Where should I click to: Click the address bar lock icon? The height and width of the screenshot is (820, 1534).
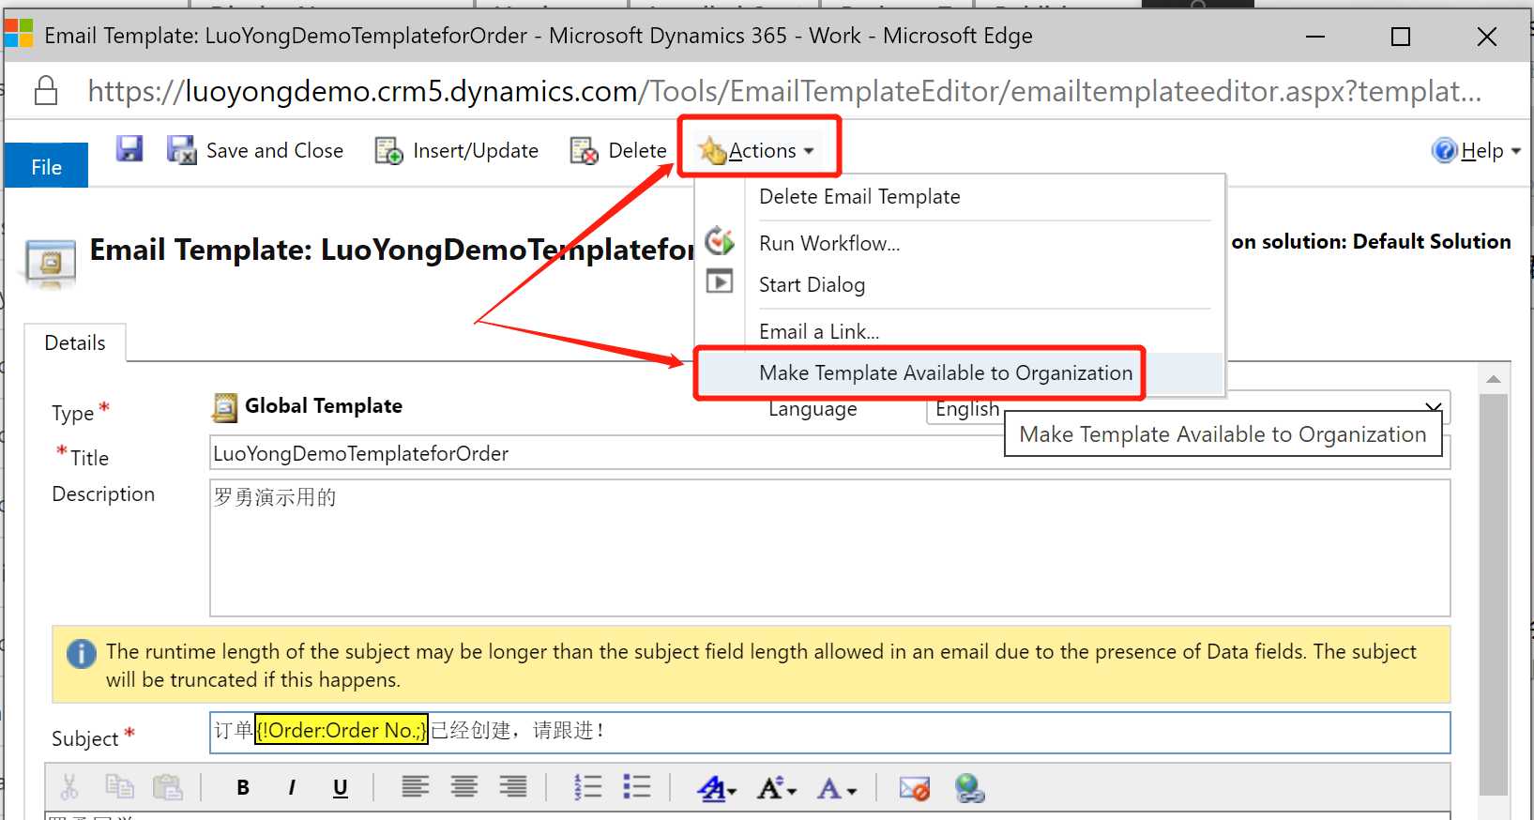46,91
